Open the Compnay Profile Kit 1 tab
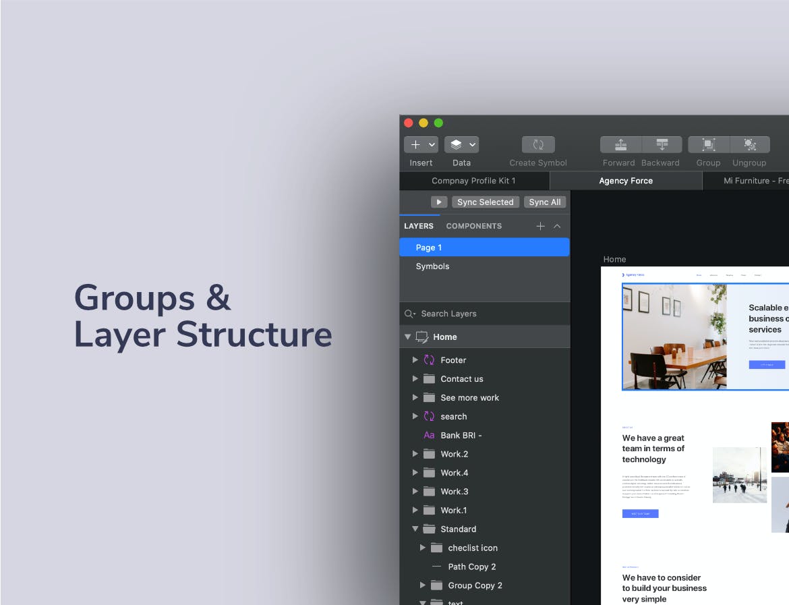The width and height of the screenshot is (789, 605). tap(473, 181)
